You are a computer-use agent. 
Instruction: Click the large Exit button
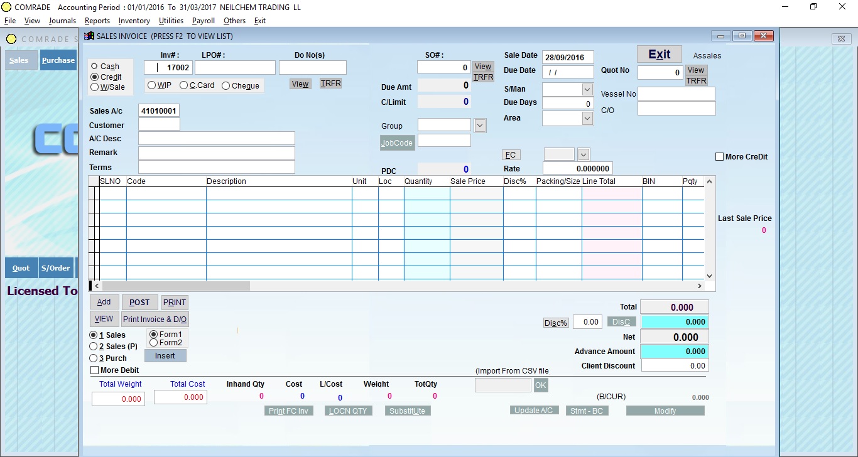[x=660, y=55]
